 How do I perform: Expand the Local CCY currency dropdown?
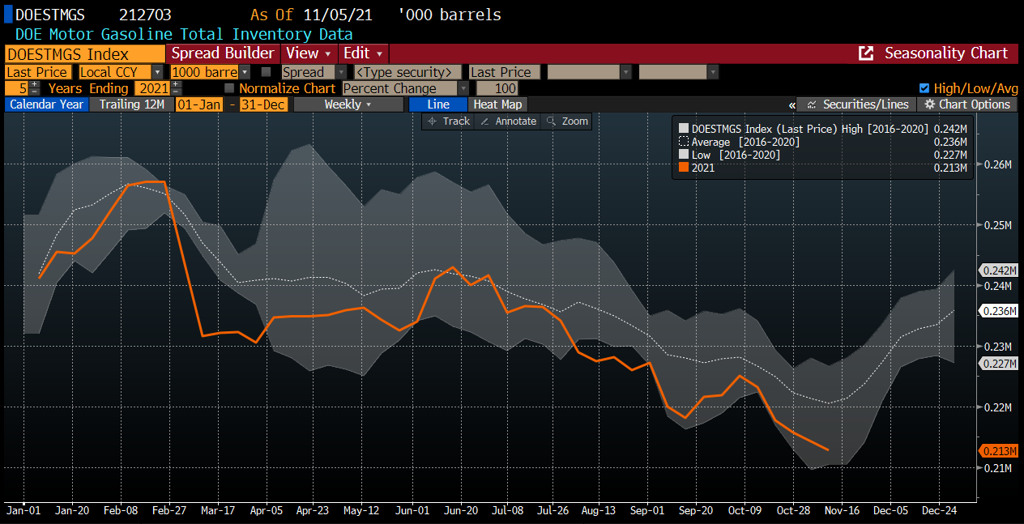157,72
